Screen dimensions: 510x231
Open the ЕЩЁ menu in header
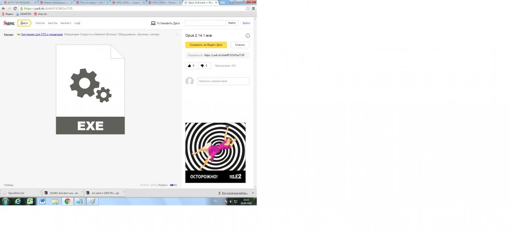click(77, 23)
